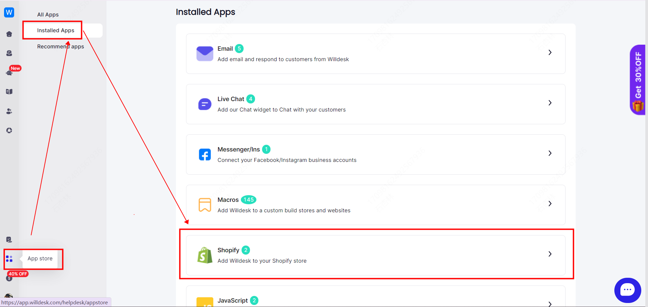Open the analytics reports pie chart icon
This screenshot has height=307, width=648.
9,130
